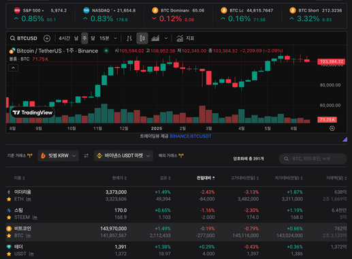Select the candlestick chart style icon

(142, 38)
